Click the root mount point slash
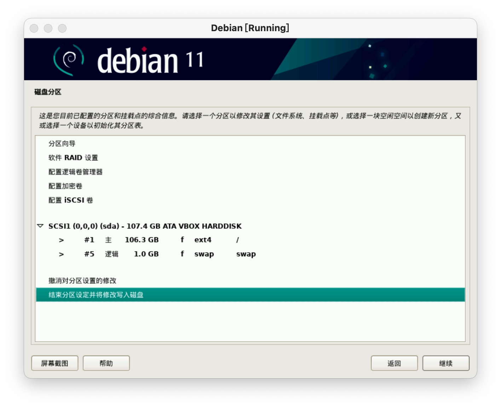 coord(237,240)
